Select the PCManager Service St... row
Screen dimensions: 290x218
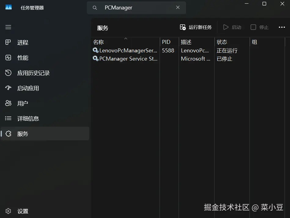pos(188,58)
